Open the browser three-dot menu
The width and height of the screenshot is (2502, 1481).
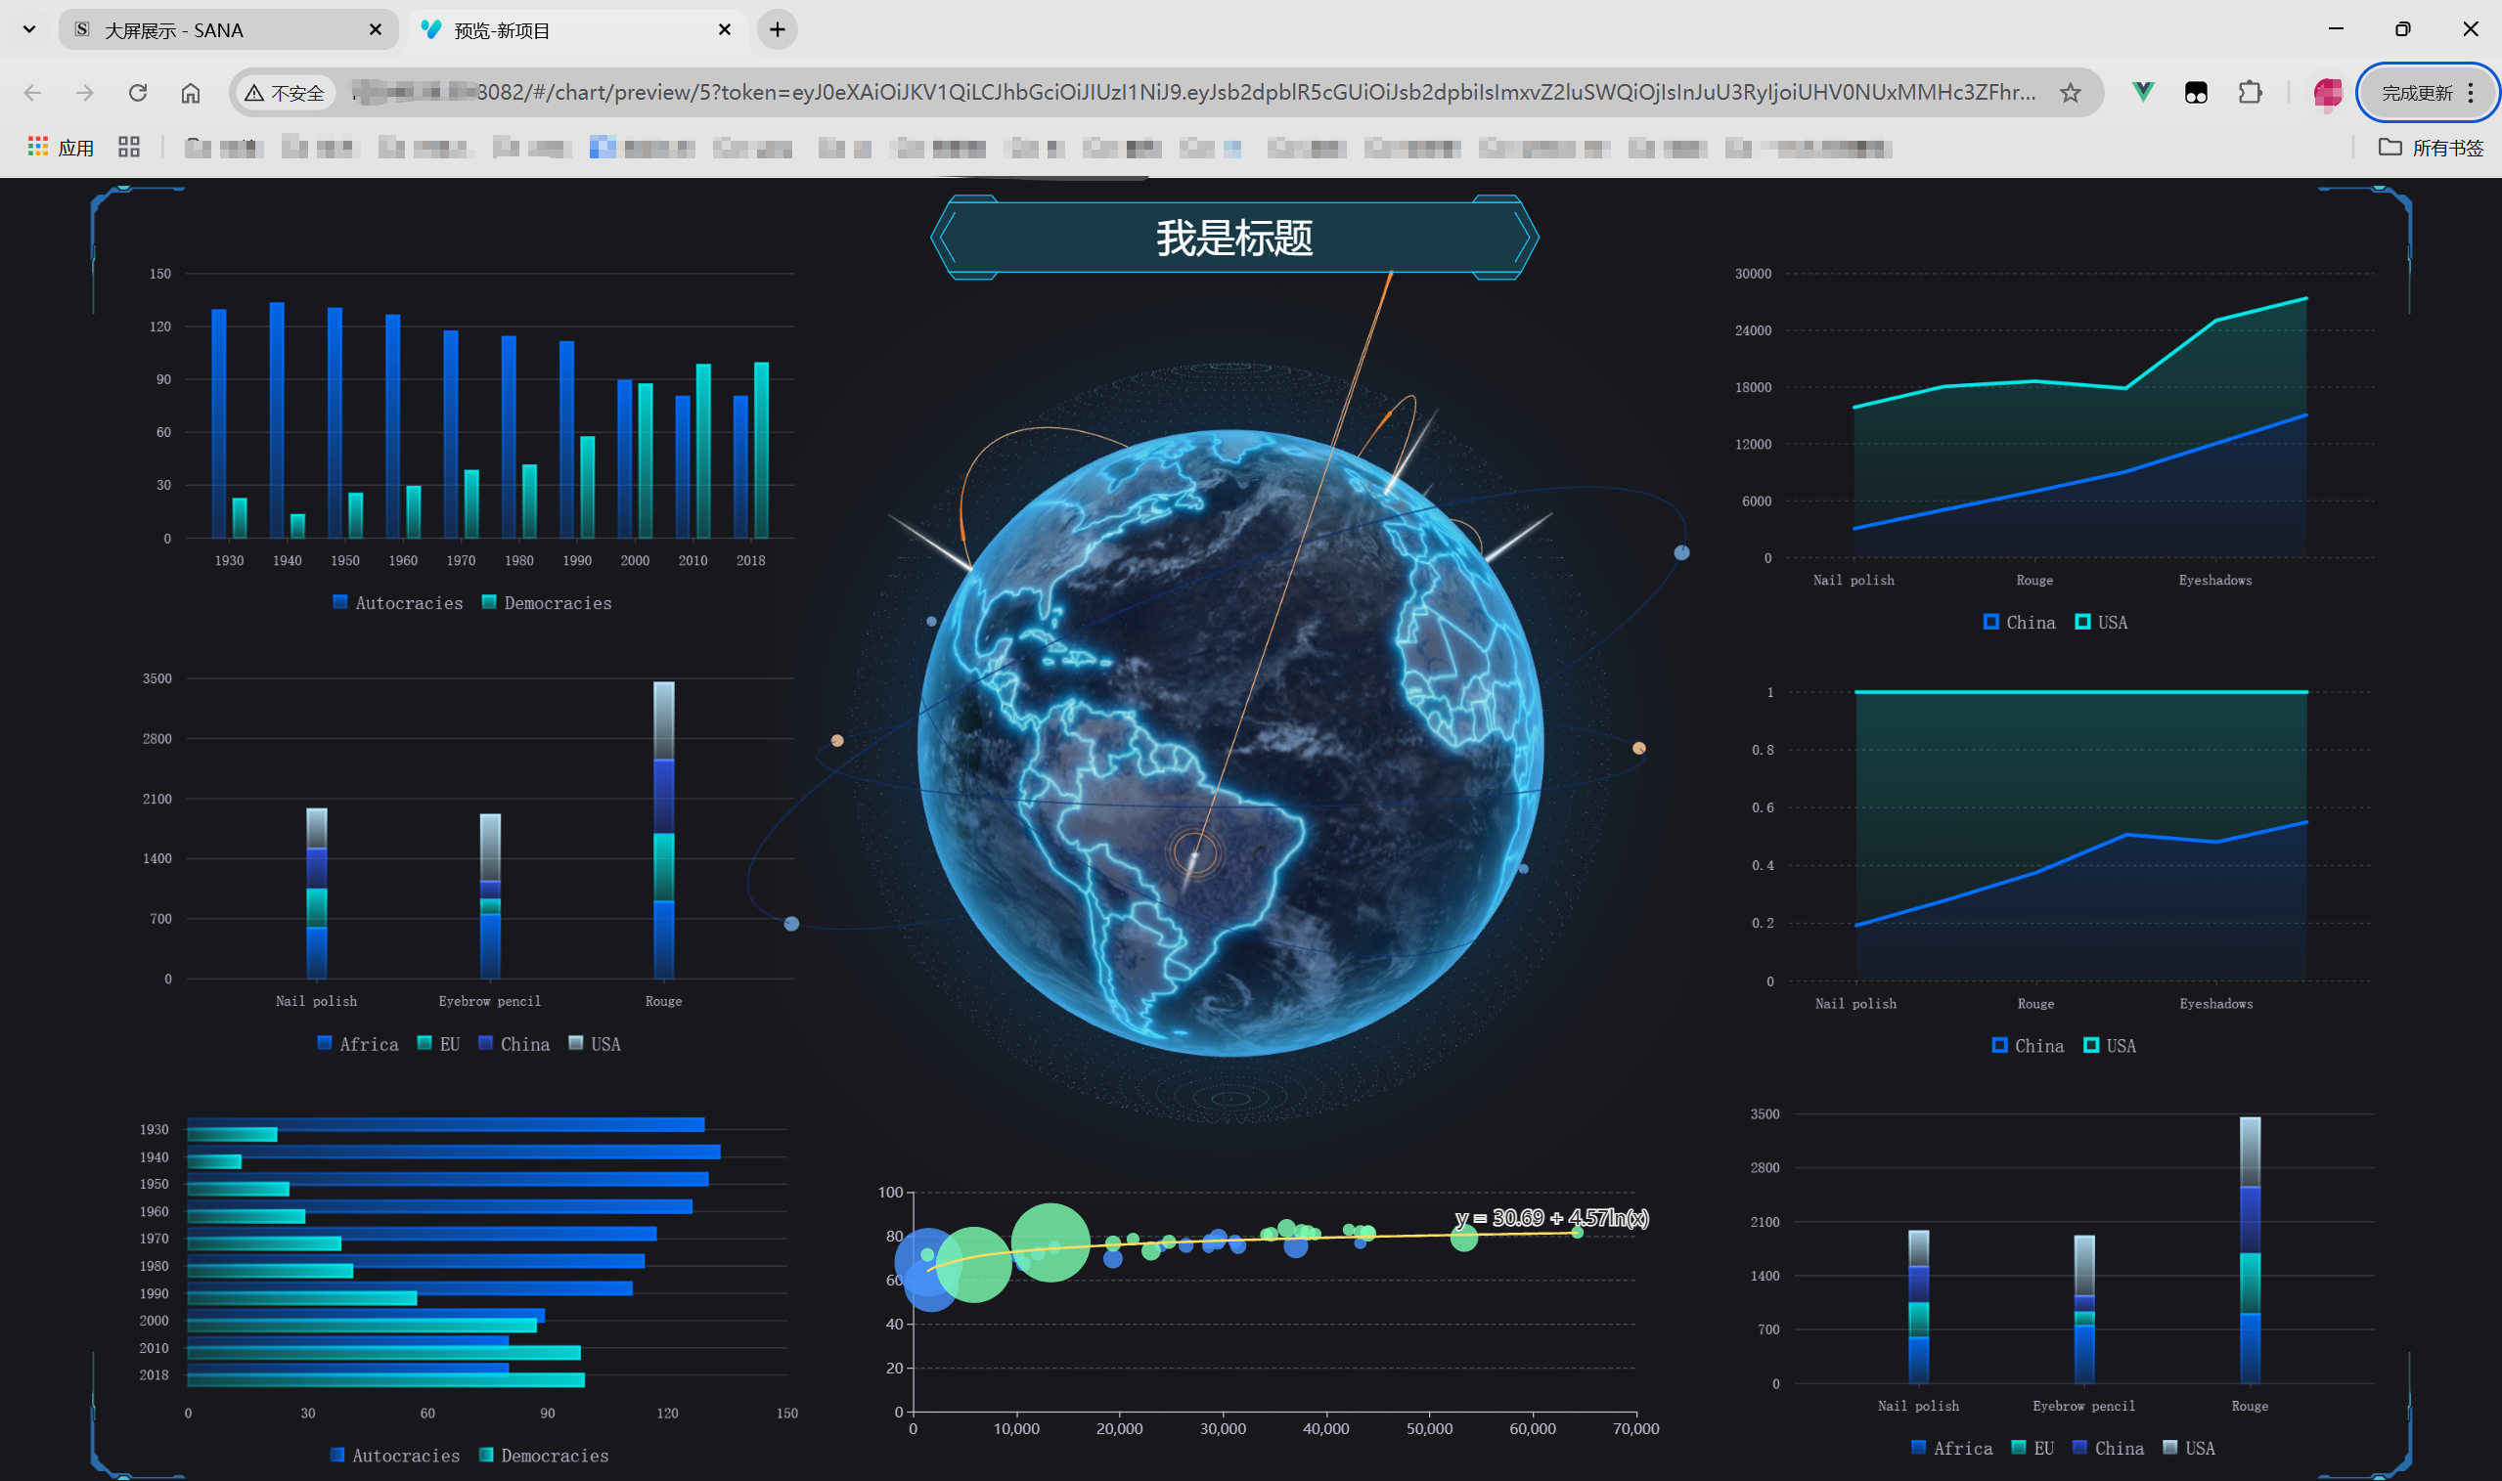[x=2470, y=93]
